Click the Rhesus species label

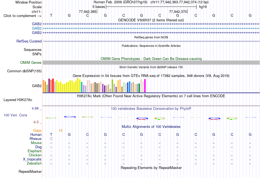pyautogui.click(x=36, y=139)
